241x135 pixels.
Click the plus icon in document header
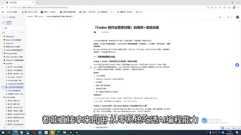coord(232,17)
